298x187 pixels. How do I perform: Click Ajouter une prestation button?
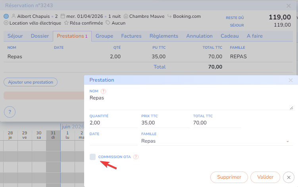31,82
